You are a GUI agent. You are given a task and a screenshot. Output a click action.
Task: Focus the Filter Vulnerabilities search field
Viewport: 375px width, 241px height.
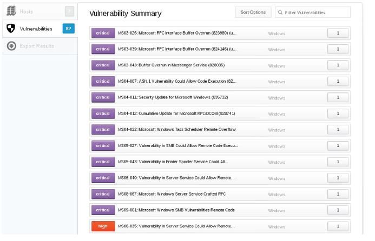point(313,12)
